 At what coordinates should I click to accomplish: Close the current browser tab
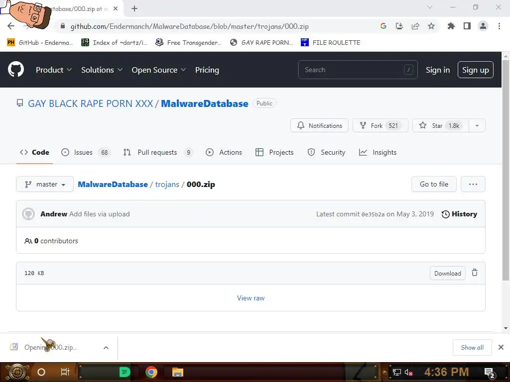(x=116, y=9)
